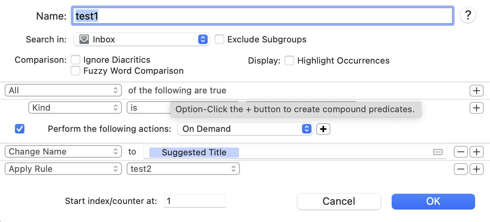490x222 pixels.
Task: Add a new action trigger event
Action: [323, 129]
